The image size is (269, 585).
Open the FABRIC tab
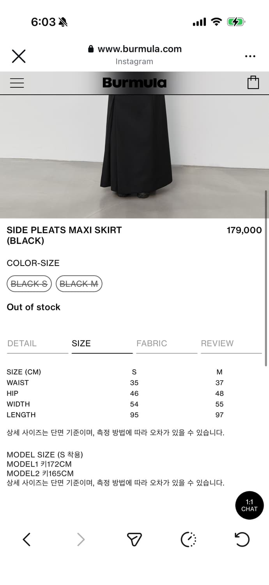click(x=152, y=343)
